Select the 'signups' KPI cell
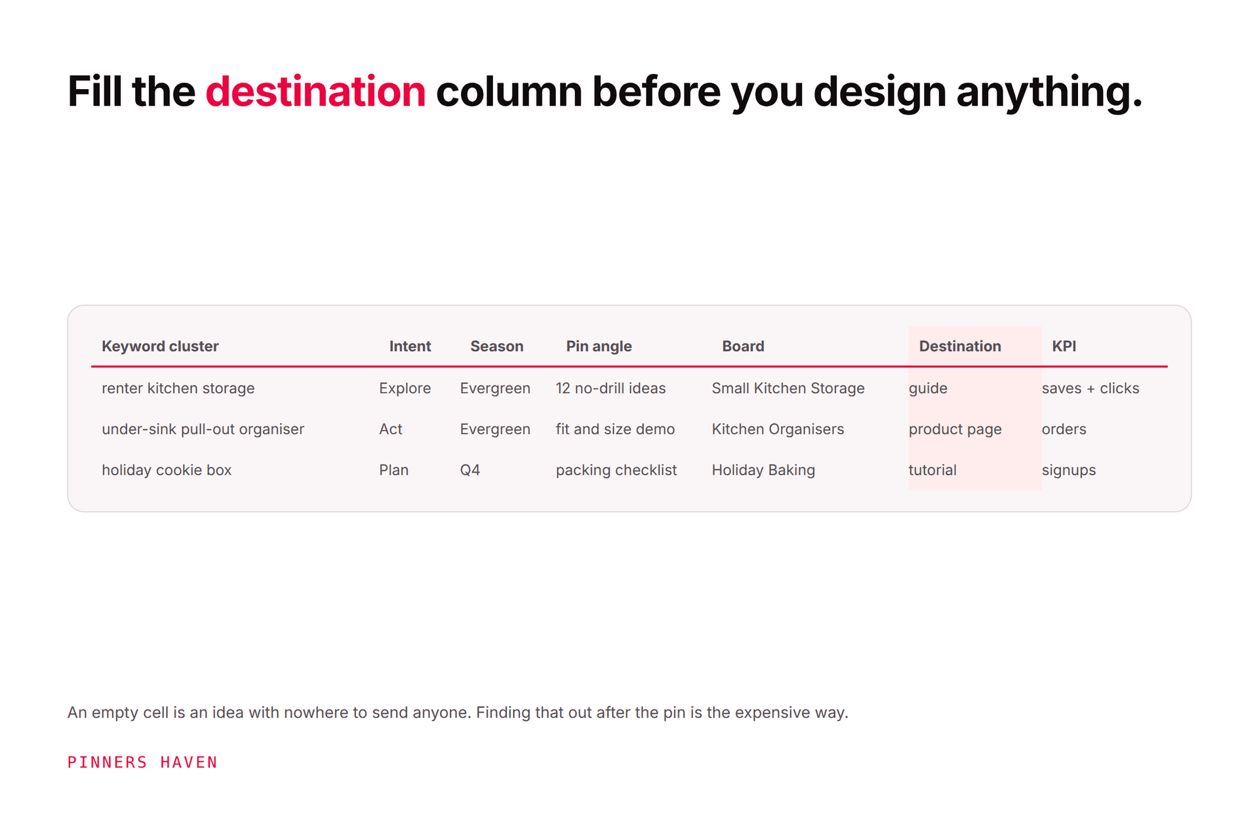This screenshot has width=1259, height=839. (x=1069, y=470)
